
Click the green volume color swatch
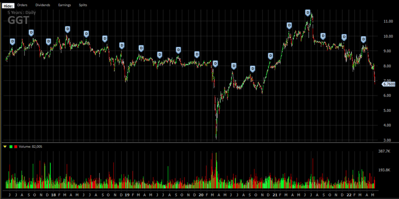click(x=11, y=147)
